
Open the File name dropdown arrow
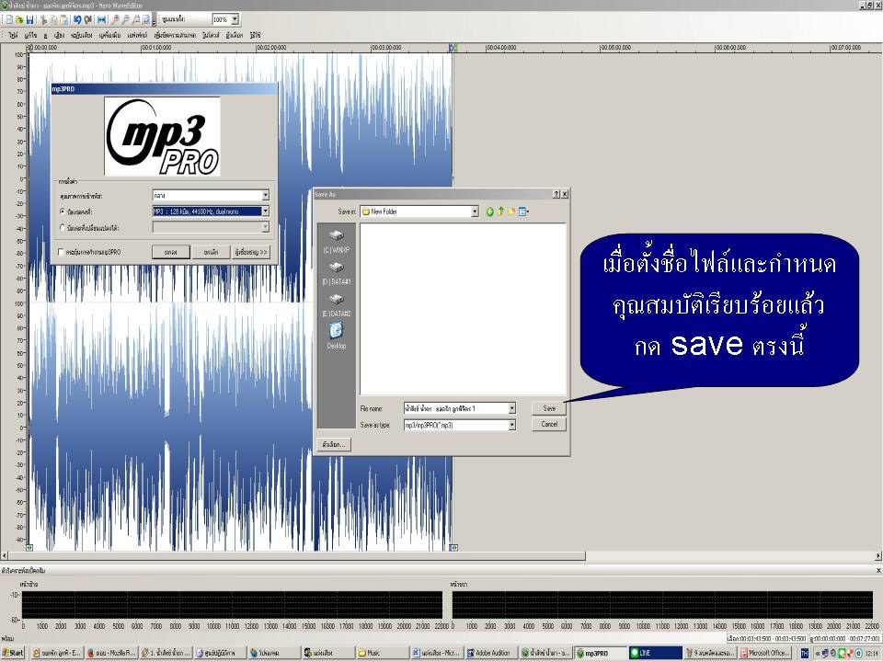click(x=511, y=408)
